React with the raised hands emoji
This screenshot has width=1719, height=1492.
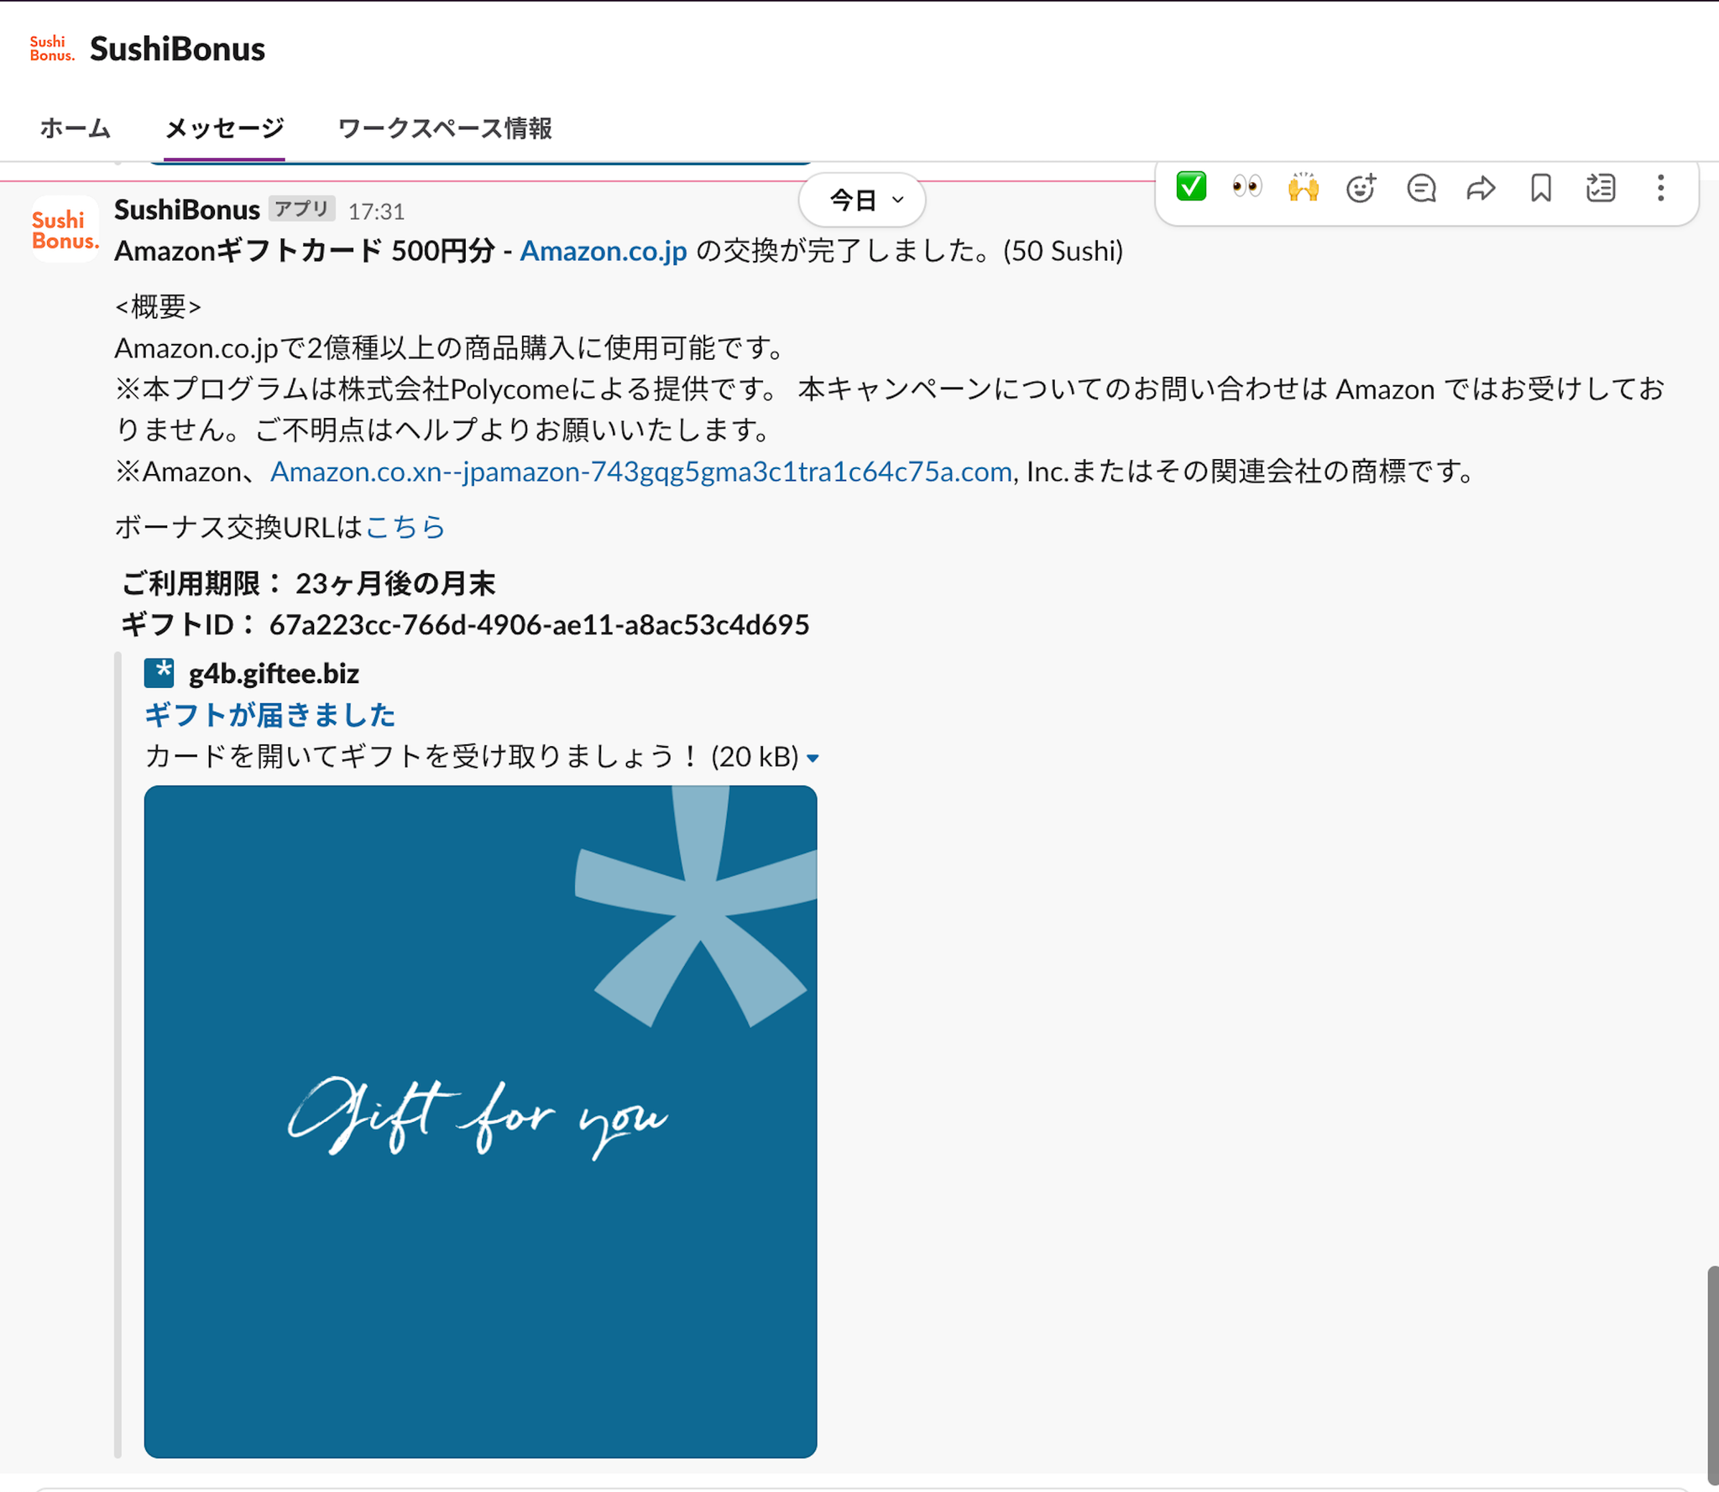(x=1304, y=186)
